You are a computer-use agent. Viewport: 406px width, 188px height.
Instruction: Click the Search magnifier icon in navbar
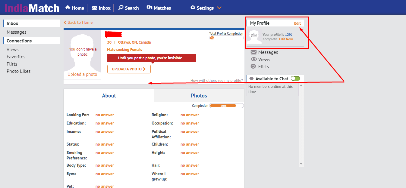click(121, 8)
